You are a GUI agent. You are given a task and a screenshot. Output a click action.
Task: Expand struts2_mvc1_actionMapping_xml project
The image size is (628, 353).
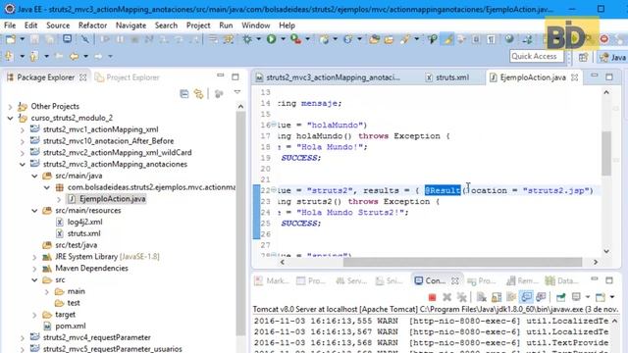coord(23,129)
